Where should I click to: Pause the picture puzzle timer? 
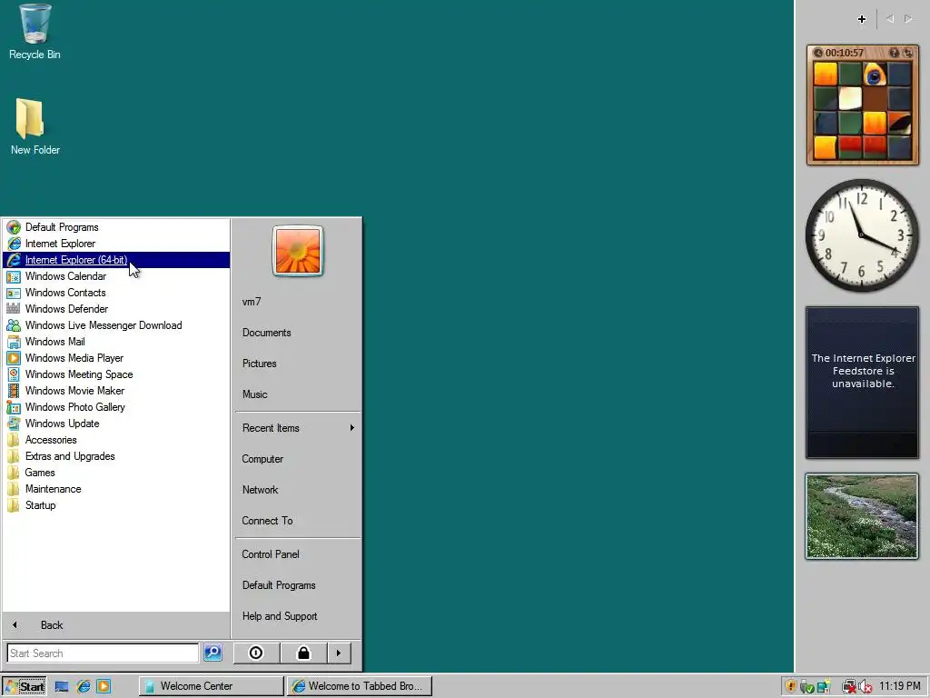point(818,53)
